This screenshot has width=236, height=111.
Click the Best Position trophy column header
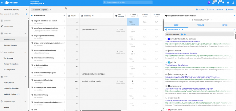pyautogui.click(x=120, y=16)
